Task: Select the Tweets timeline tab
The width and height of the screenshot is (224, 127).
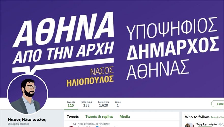Action: (73, 117)
